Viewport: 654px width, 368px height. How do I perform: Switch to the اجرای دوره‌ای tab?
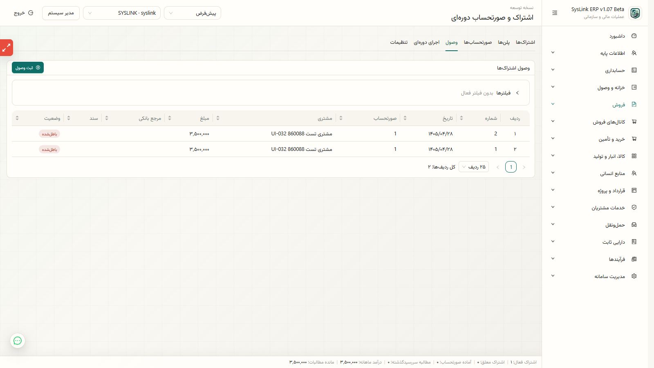pos(426,43)
